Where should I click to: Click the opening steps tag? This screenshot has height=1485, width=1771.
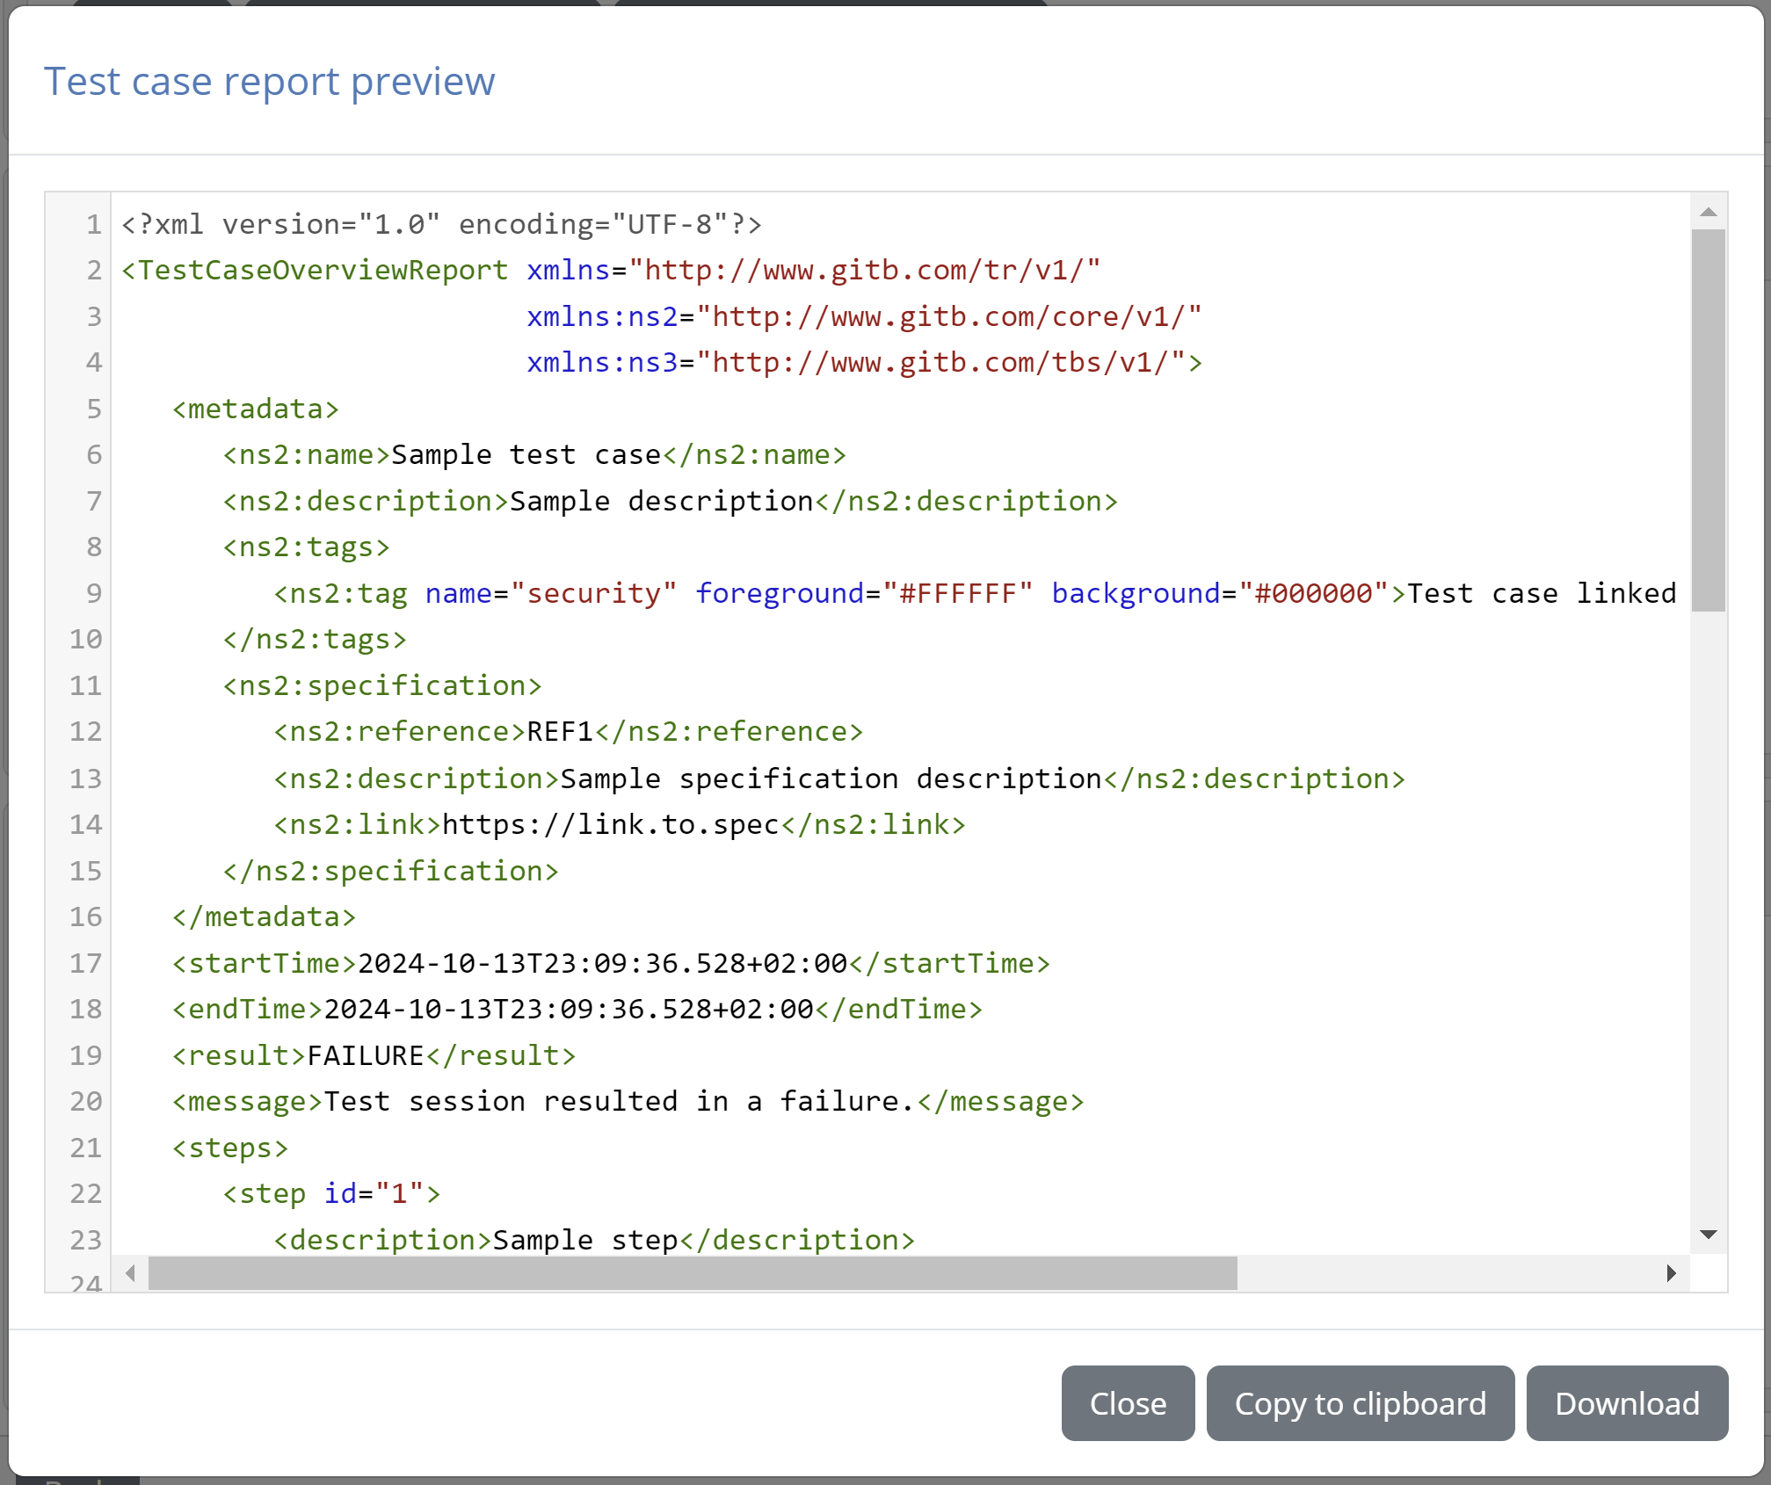230,1148
